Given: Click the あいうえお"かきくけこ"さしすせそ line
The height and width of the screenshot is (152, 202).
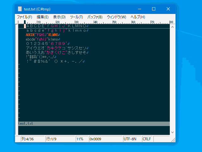Looking at the screenshot, I should 57,53.
